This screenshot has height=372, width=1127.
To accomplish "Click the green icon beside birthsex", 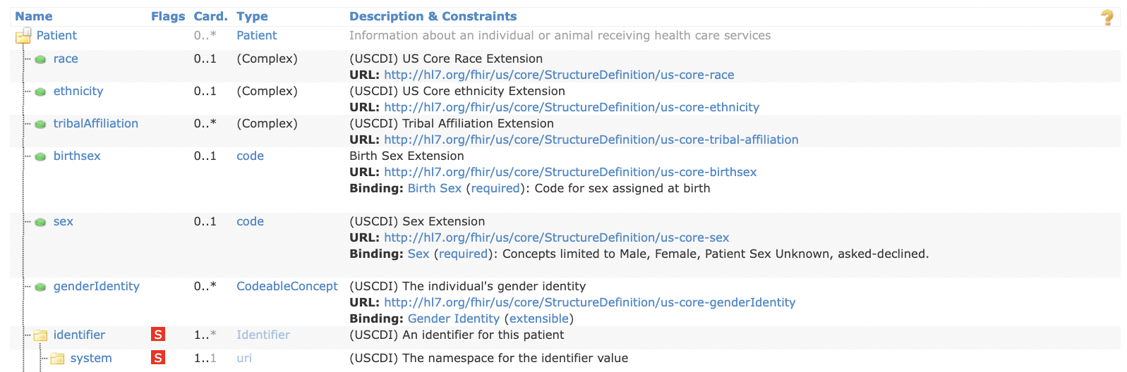I will (40, 156).
